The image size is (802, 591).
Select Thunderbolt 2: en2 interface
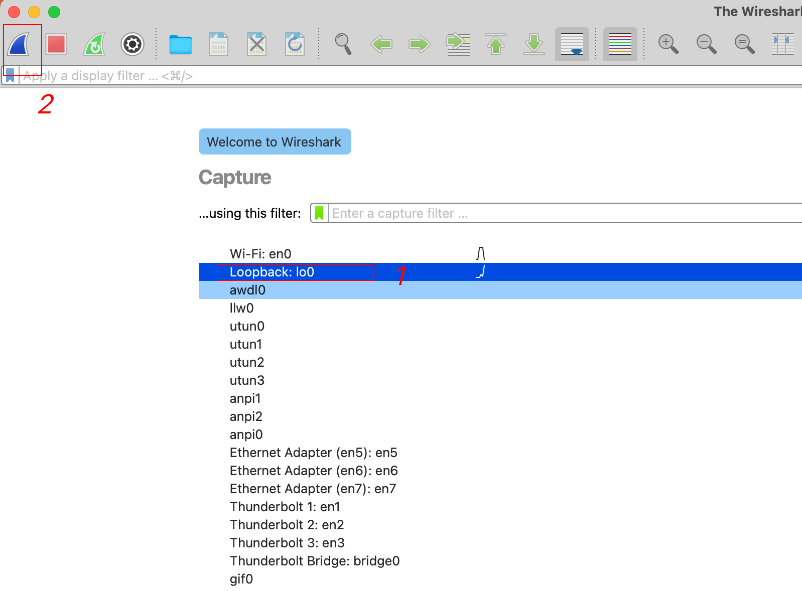[x=500, y=525]
